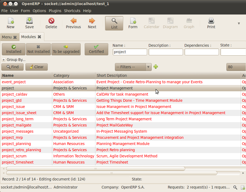Expand the Group By section
Screen dimensions: 246x192
[x=4, y=60]
